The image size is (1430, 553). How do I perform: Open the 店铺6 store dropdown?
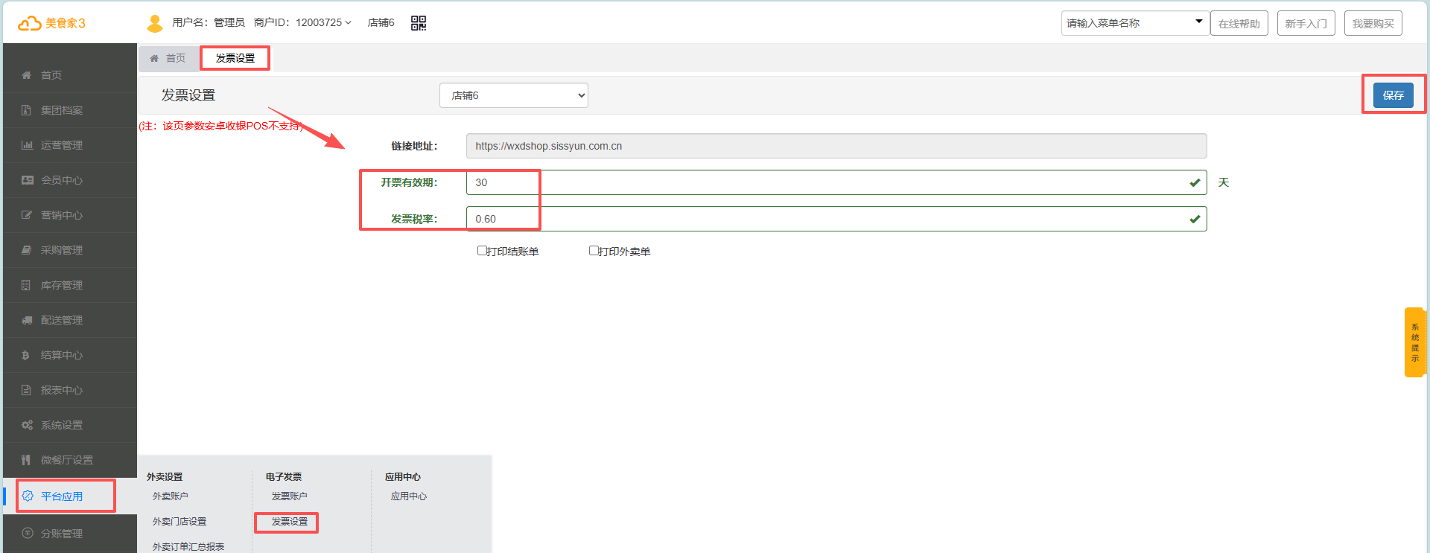click(513, 95)
